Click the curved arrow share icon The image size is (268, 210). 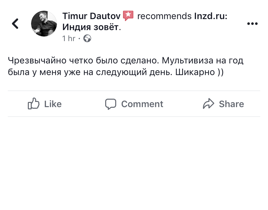(x=208, y=104)
